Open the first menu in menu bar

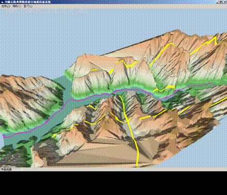click(x=6, y=6)
